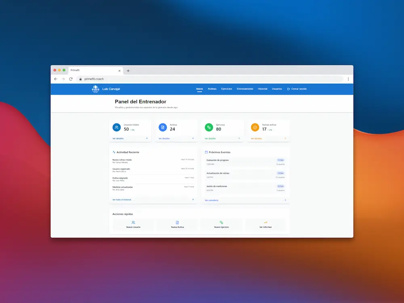Close the Primefit browser tab
Viewport: 404px width, 303px height.
119,71
